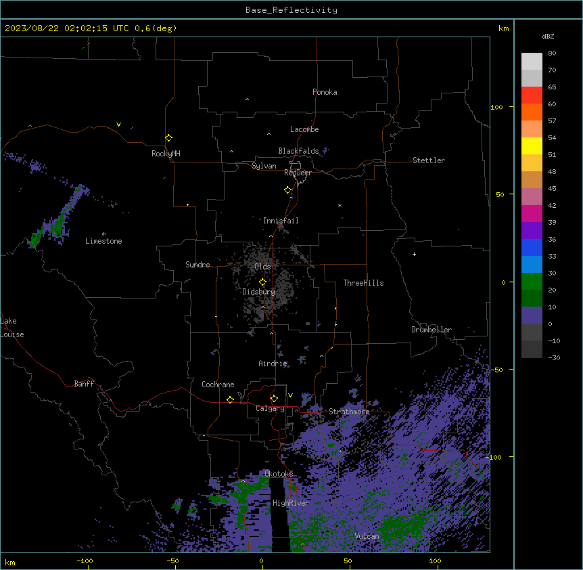The image size is (583, 570).
Task: Click the white caret marker west of Ponoka
Action: (x=247, y=100)
